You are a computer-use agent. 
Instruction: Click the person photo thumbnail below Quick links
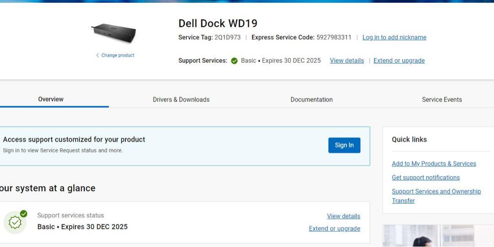[x=438, y=236]
